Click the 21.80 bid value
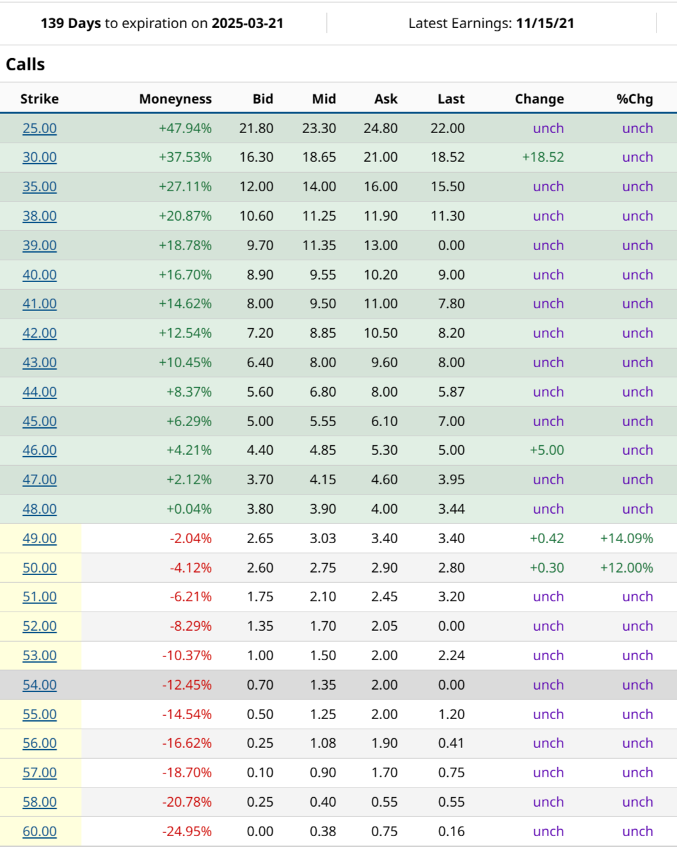677x856 pixels. click(x=256, y=128)
